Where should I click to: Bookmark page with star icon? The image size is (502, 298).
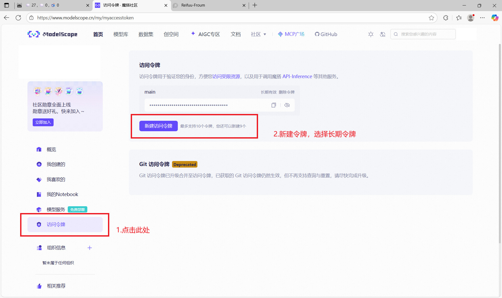431,18
